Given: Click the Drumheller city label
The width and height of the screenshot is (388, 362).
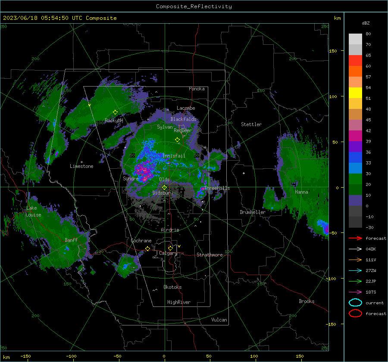Looking at the screenshot, I should pyautogui.click(x=253, y=212).
